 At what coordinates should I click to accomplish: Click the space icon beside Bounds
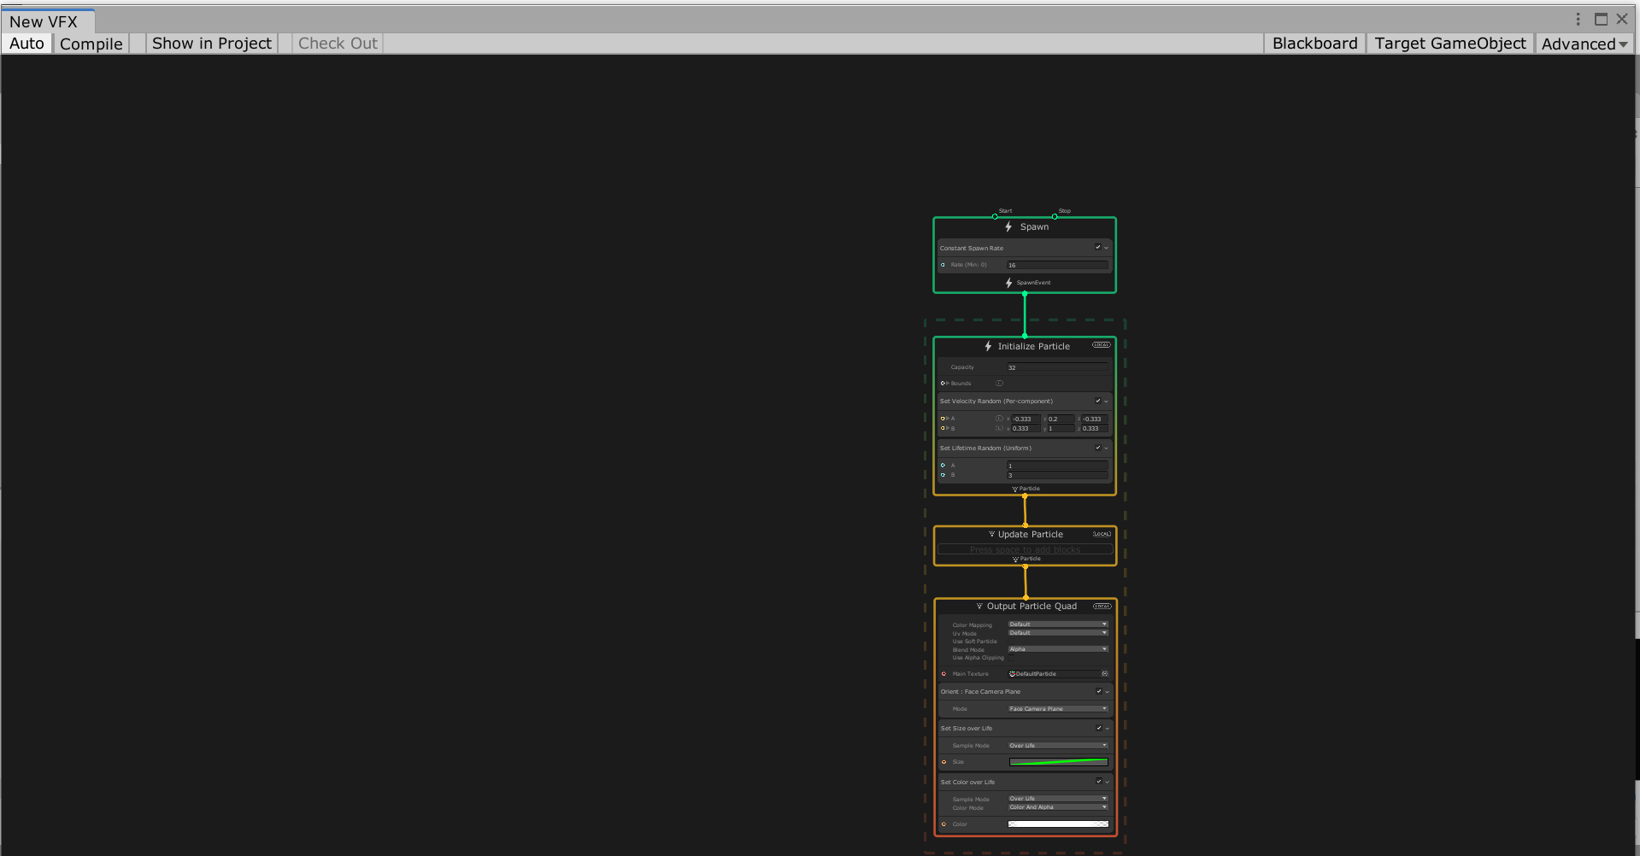point(999,384)
